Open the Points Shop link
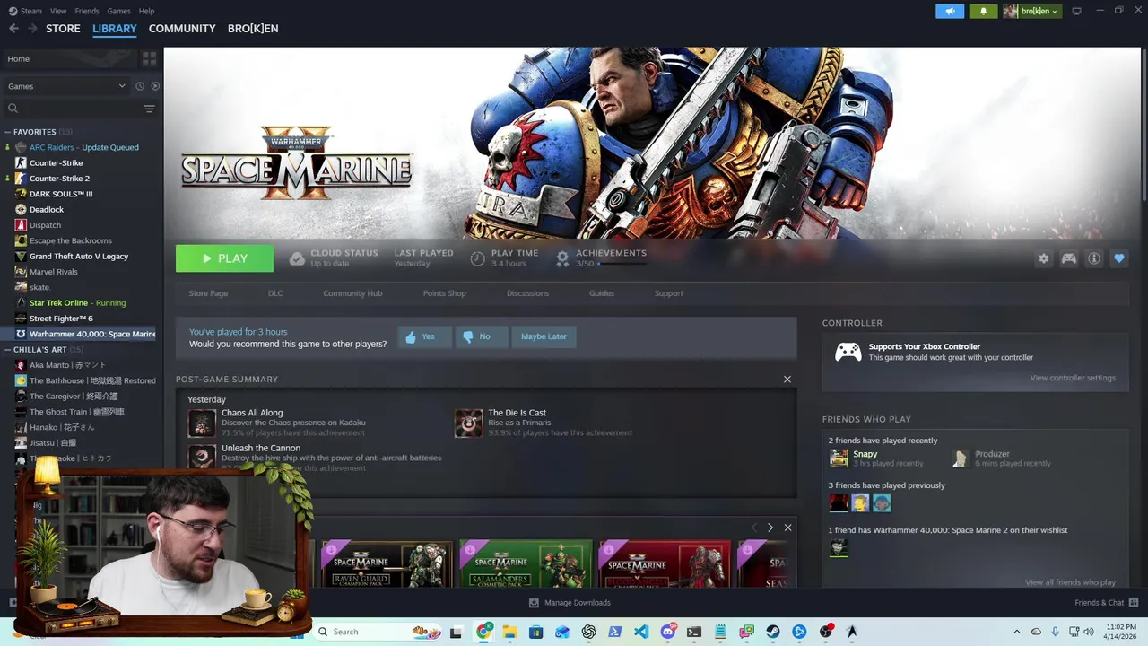 pos(445,293)
